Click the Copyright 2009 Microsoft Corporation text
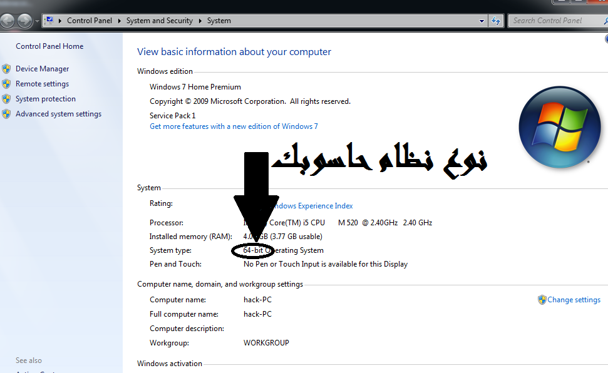 pyautogui.click(x=250, y=101)
